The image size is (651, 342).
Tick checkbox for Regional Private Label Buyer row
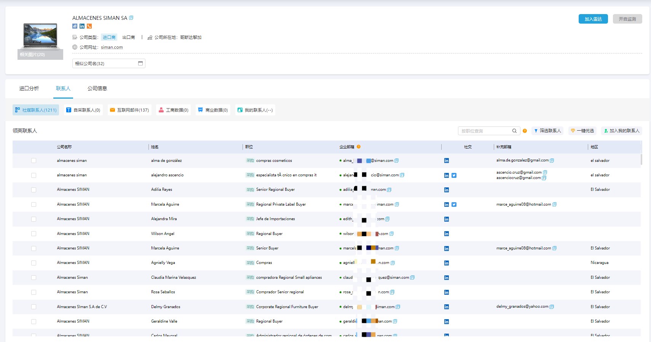34,205
